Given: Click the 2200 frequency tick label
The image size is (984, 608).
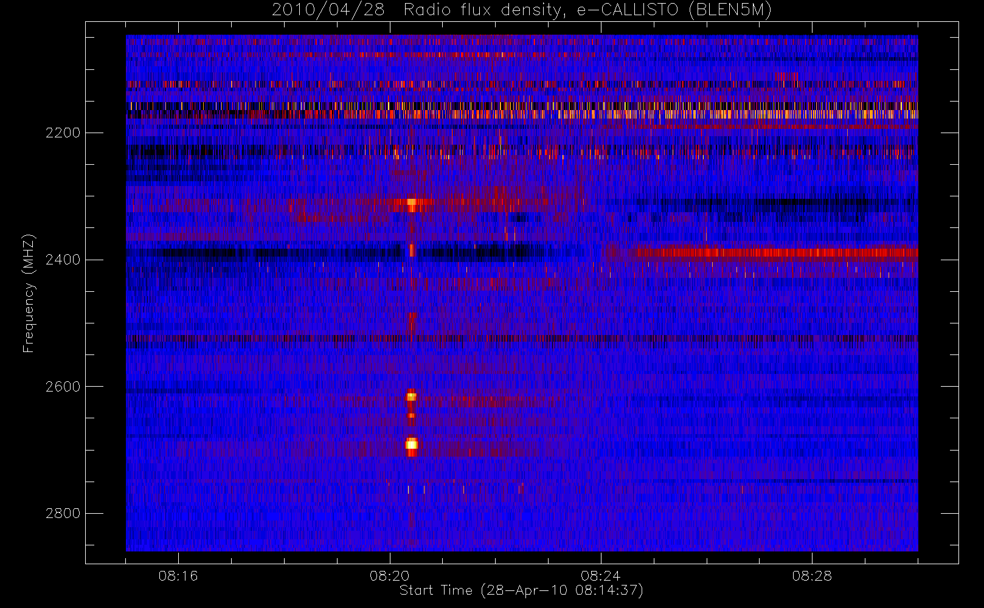Looking at the screenshot, I should pyautogui.click(x=63, y=133).
